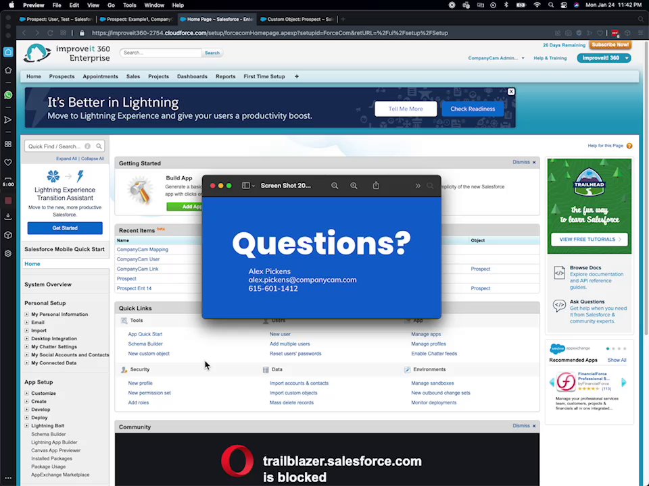Click the Help for this Page question icon

pos(629,146)
